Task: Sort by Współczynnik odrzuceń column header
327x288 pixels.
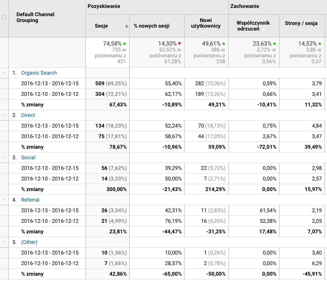Action: 253,26
